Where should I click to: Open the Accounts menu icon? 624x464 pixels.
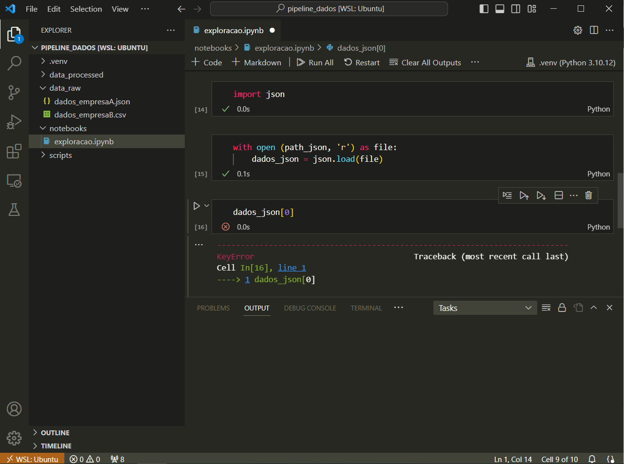[x=14, y=408]
